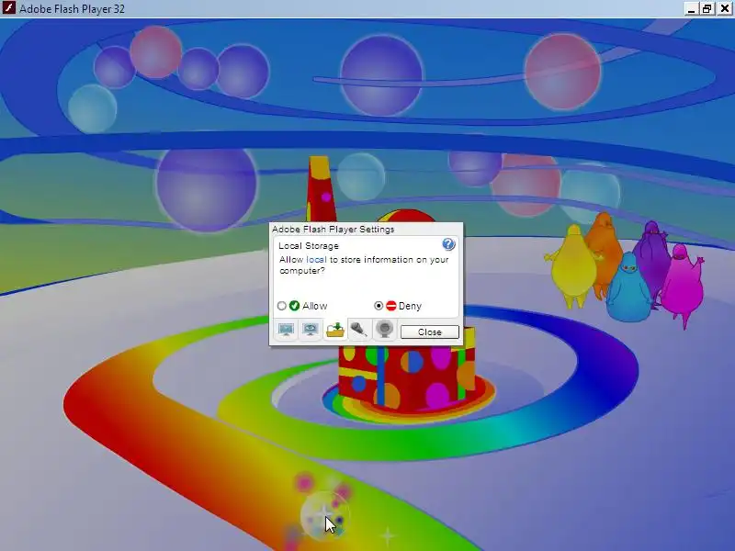Click the purple blob character
735x551 pixels.
[x=654, y=255]
